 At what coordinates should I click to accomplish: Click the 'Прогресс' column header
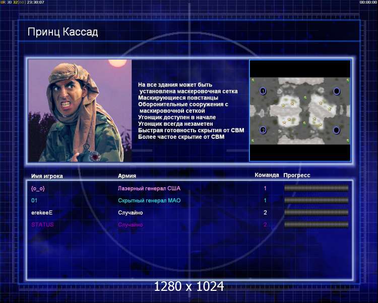(x=297, y=175)
